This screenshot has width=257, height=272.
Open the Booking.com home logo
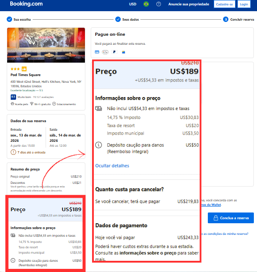pos(26,4)
